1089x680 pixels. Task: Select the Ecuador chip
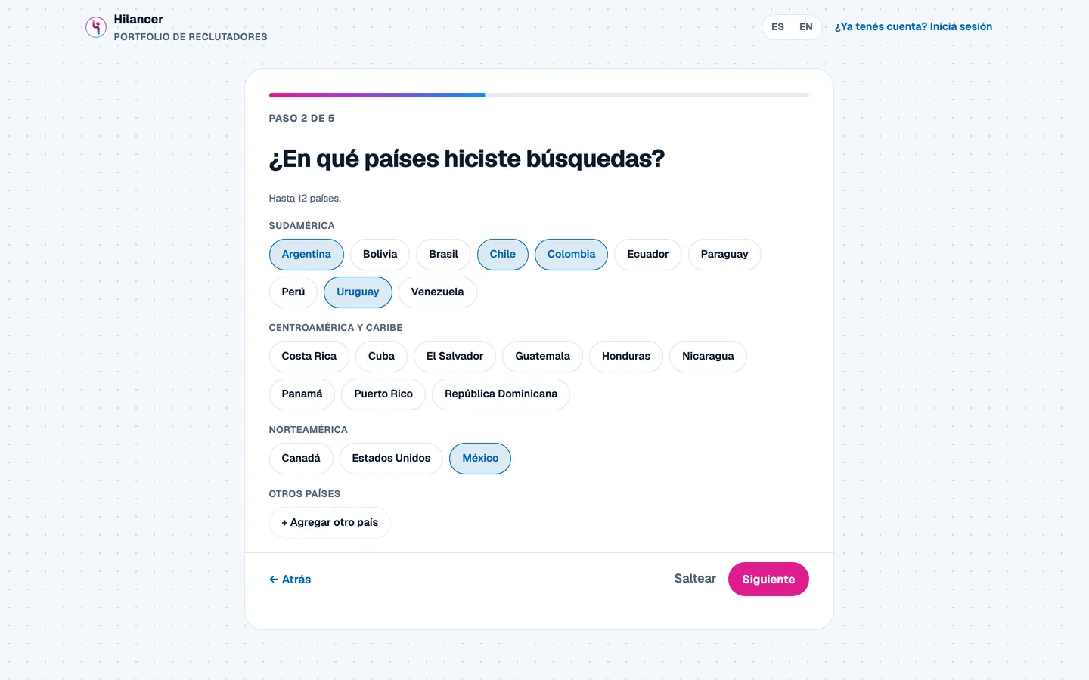point(648,255)
